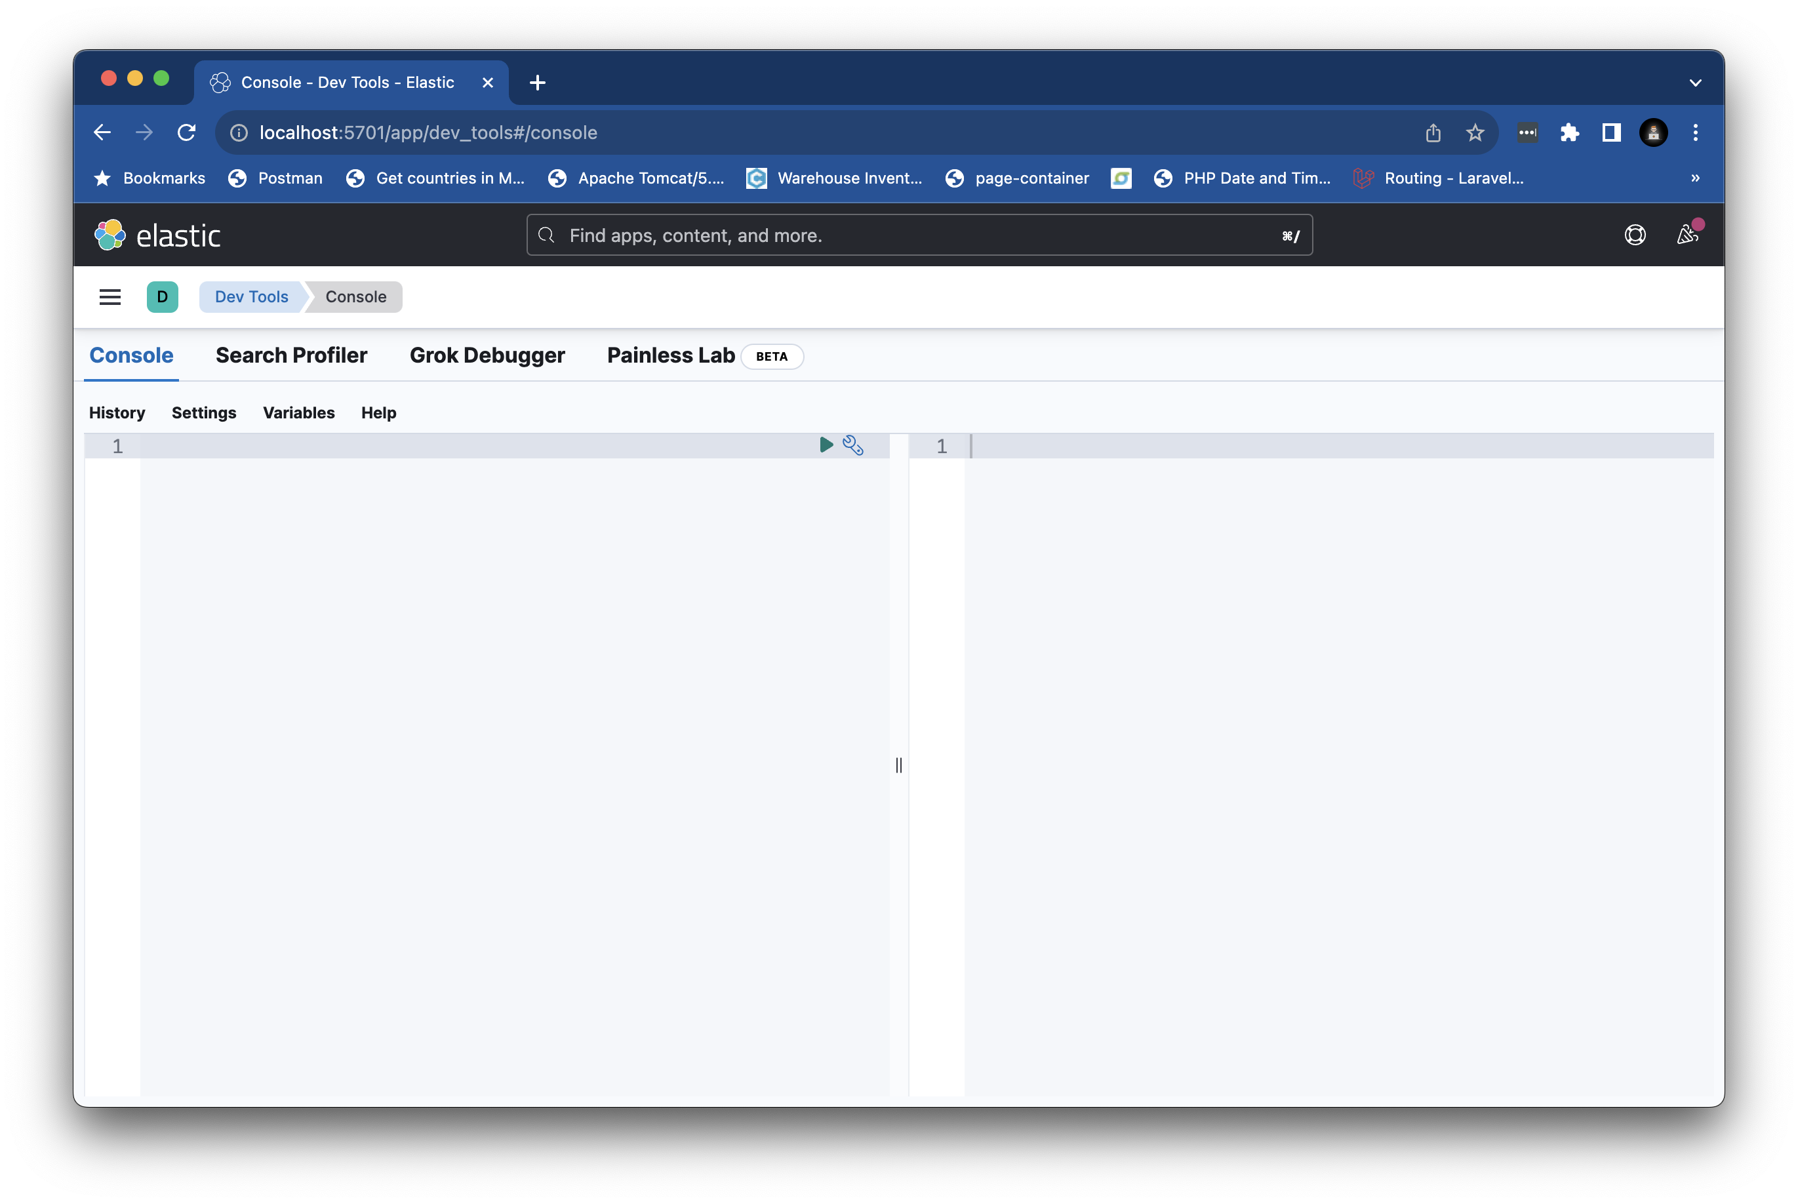Image resolution: width=1798 pixels, height=1204 pixels.
Task: Open the PHP Date and Tim... bookmark
Action: pos(1242,178)
